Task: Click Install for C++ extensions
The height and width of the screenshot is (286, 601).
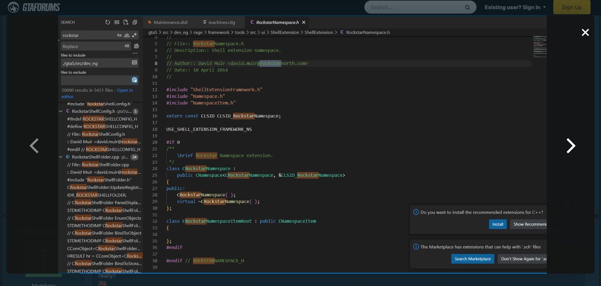Action: coord(498,224)
